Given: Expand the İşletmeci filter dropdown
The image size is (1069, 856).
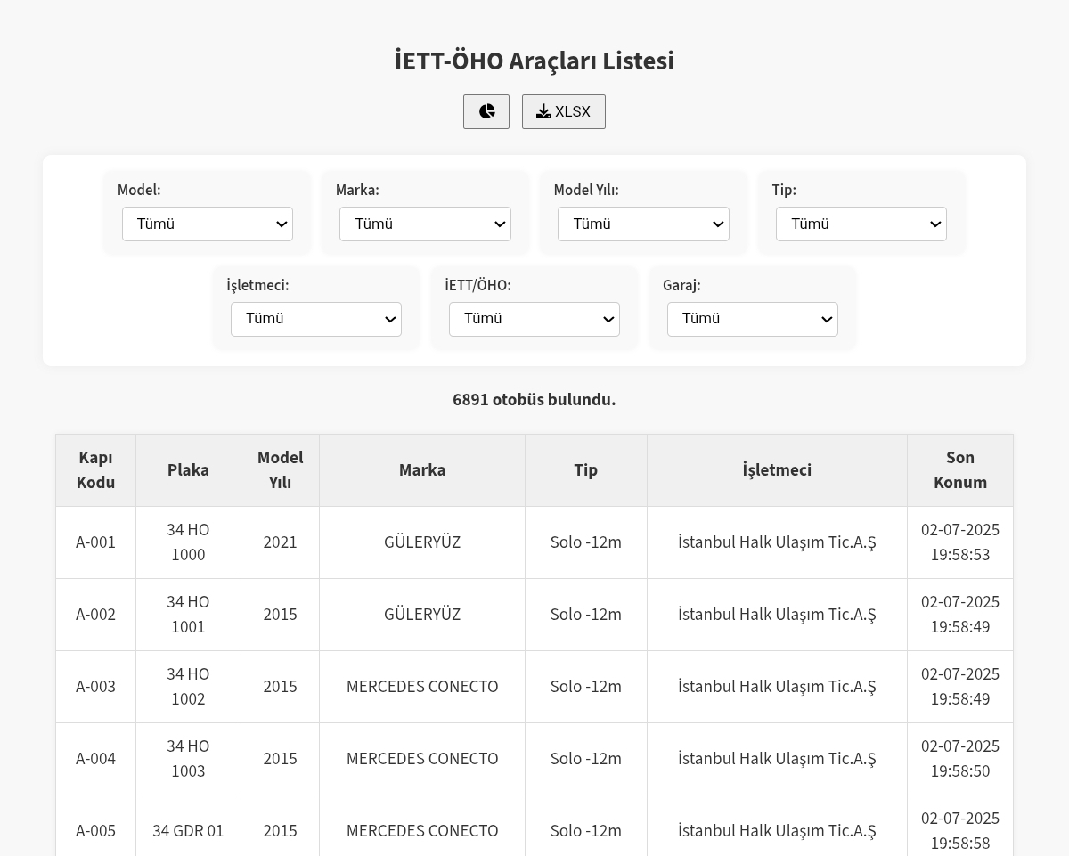Looking at the screenshot, I should [x=316, y=319].
